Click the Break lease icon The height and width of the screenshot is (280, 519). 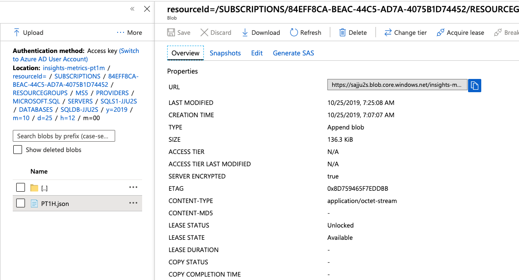(x=497, y=32)
